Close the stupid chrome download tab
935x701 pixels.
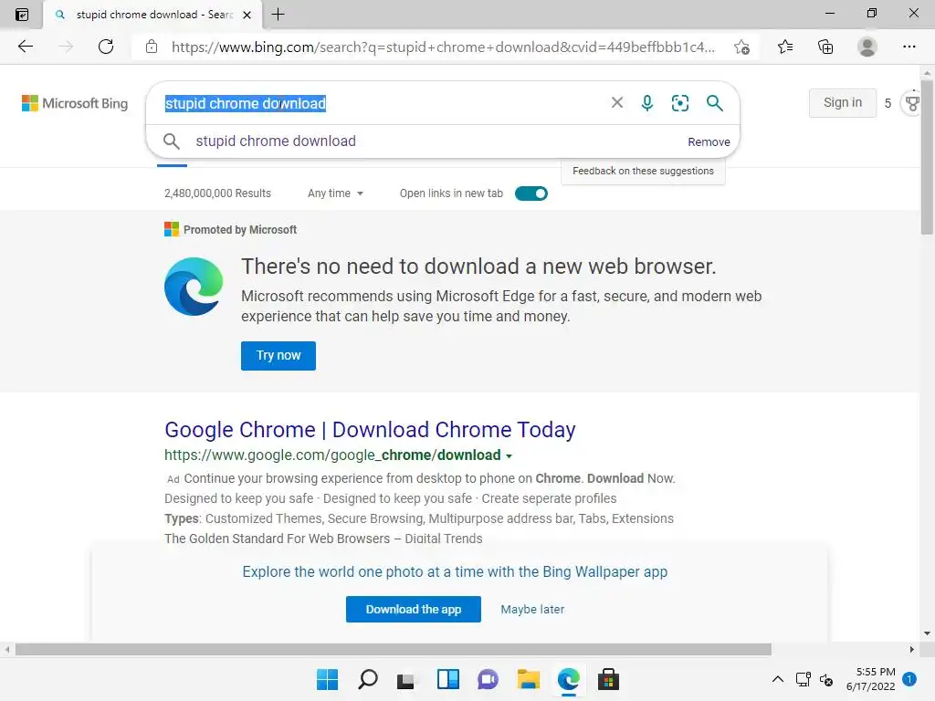click(x=247, y=15)
